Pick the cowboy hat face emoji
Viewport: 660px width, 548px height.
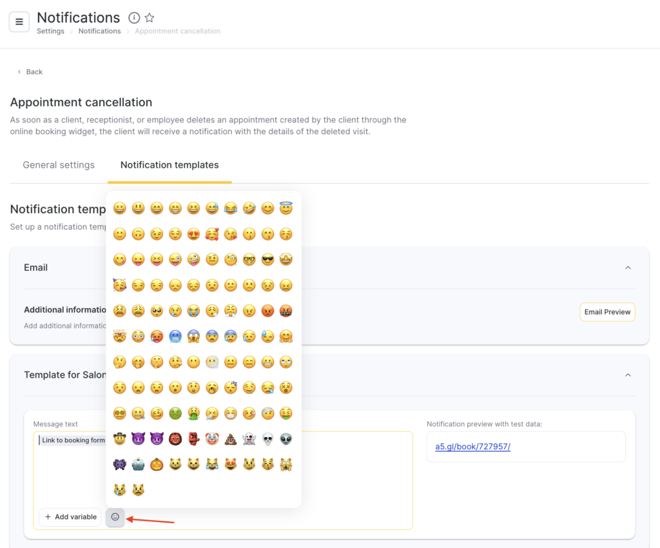(119, 438)
